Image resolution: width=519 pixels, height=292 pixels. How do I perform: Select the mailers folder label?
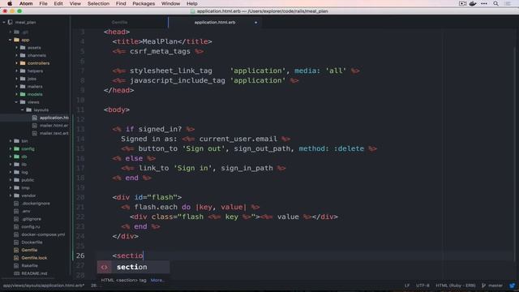35,87
